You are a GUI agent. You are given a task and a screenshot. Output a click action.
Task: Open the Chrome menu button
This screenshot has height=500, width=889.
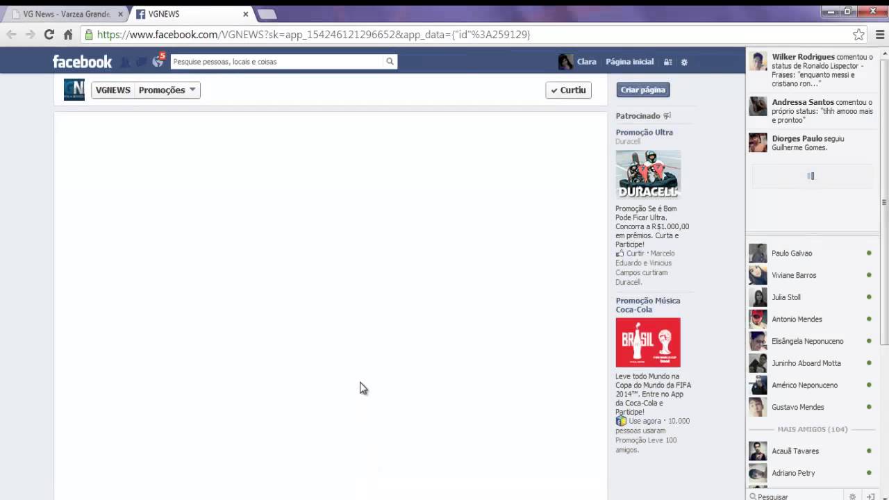[880, 34]
